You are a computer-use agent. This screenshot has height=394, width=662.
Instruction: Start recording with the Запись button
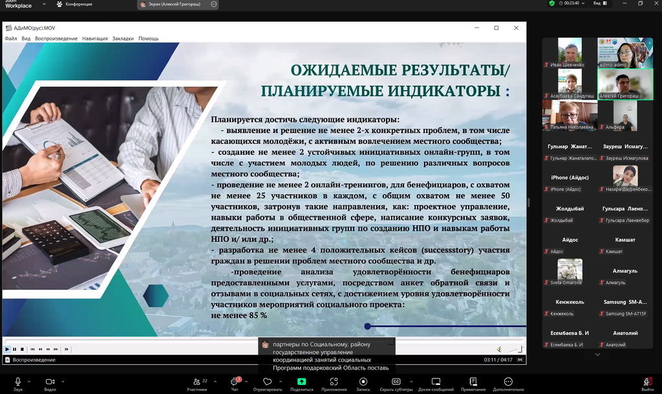click(363, 383)
